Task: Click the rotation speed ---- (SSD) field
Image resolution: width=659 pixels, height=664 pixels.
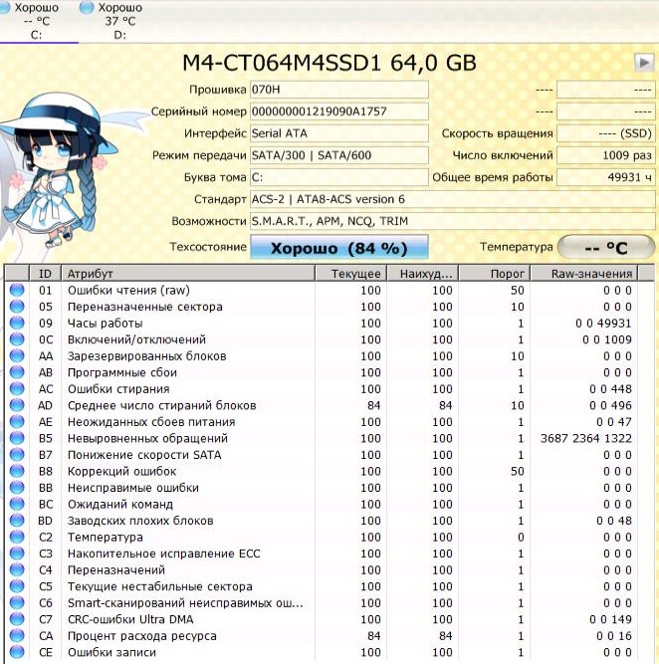Action: [x=606, y=133]
